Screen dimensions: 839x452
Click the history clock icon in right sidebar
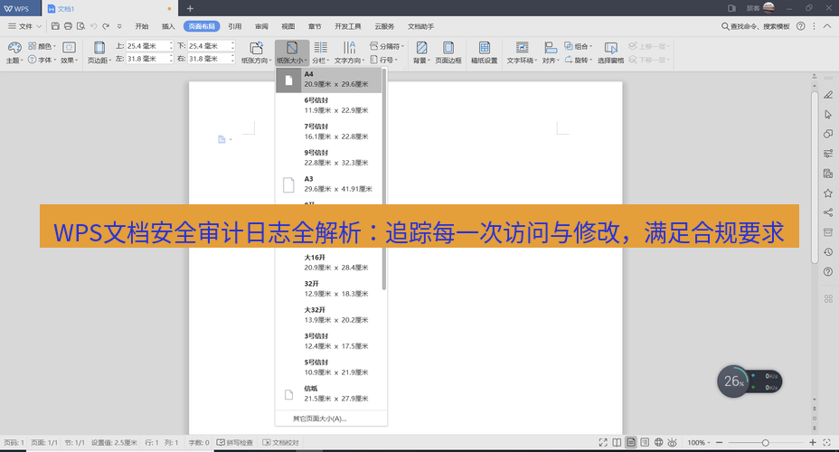click(828, 252)
